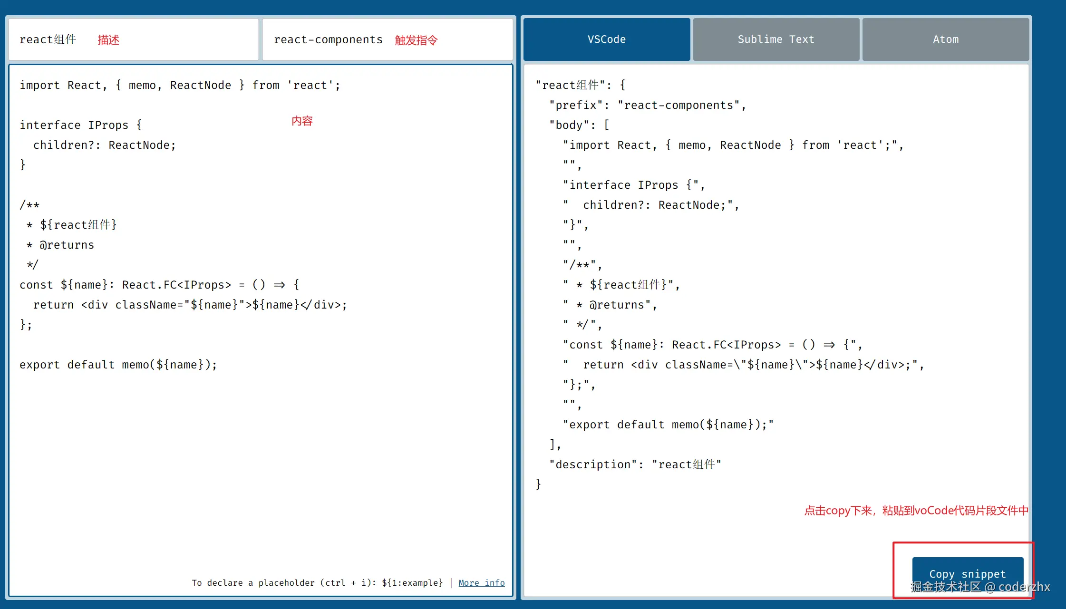This screenshot has height=609, width=1066.
Task: Click export default memo line in left editor
Action: [118, 365]
